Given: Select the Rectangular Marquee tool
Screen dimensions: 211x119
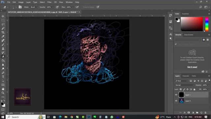Looking at the screenshot, I should point(3,20).
